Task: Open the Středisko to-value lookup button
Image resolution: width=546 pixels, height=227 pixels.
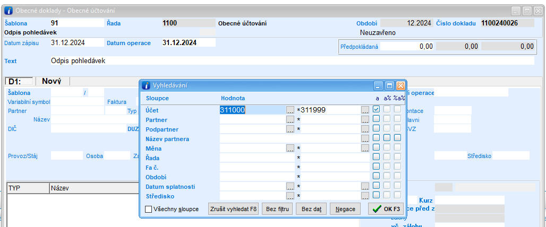Action: [x=365, y=196]
